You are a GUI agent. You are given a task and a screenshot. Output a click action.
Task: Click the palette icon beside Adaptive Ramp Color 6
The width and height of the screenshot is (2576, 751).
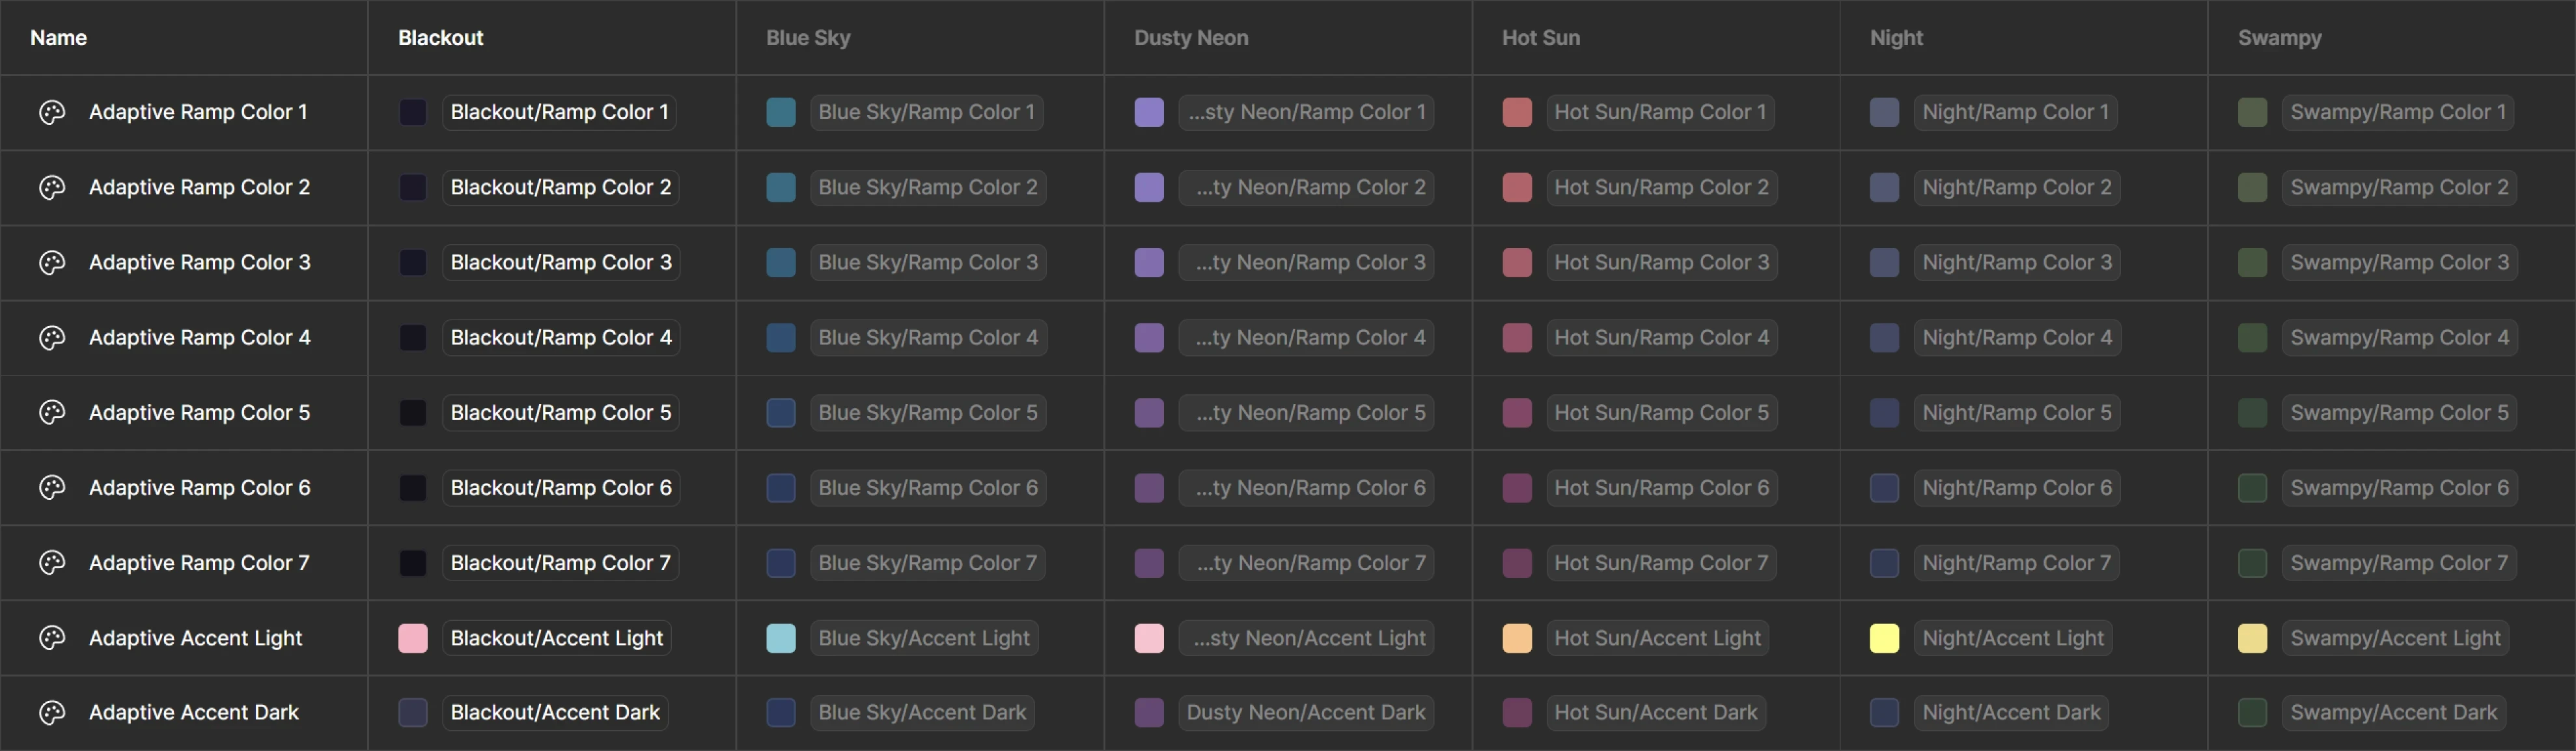[x=52, y=488]
